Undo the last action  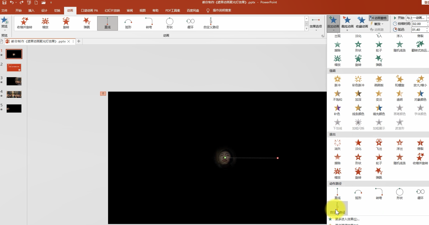[x=12, y=3]
